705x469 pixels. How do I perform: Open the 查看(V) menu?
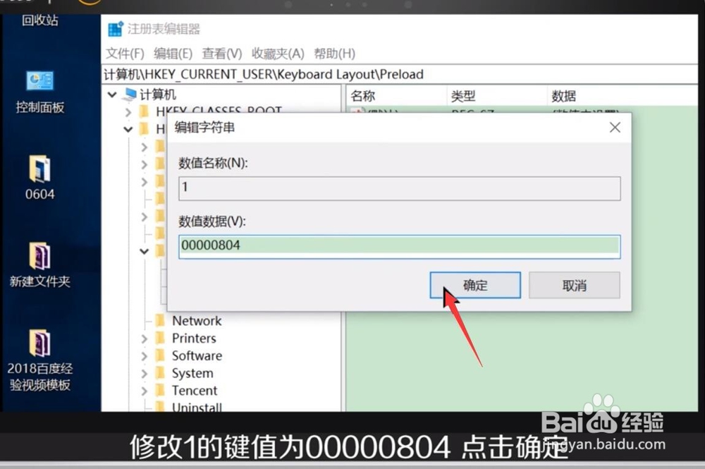[x=221, y=54]
